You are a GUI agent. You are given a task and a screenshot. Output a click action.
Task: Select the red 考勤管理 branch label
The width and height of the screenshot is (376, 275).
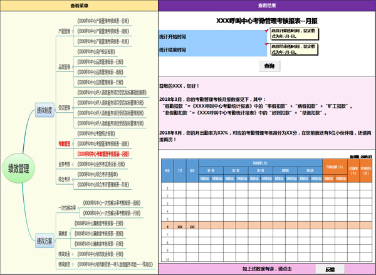[x=65, y=144]
